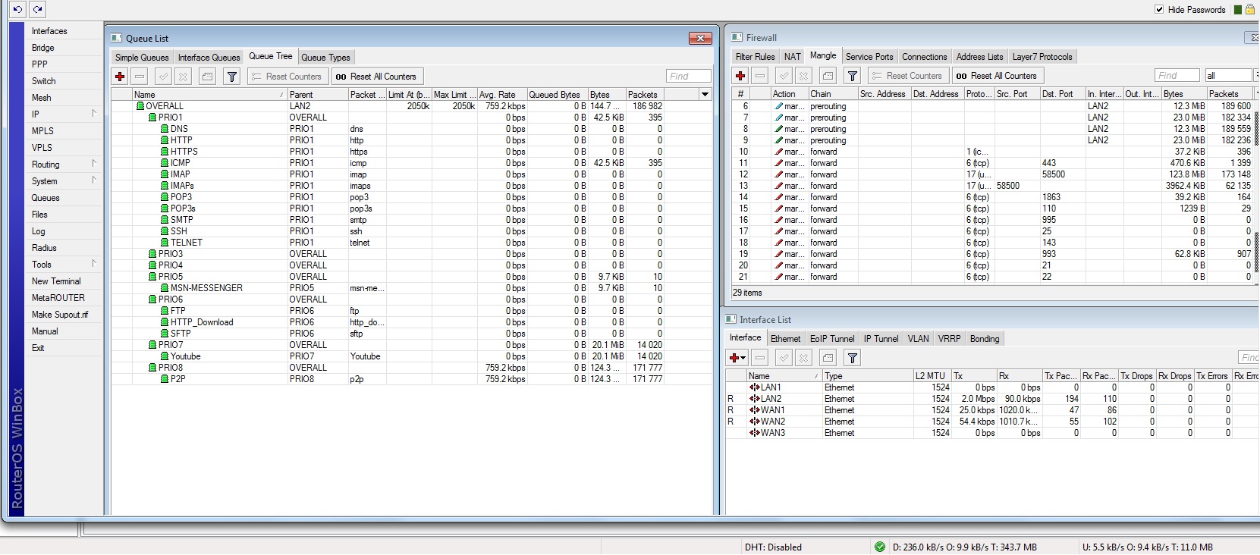Open the NAT tab in Firewall
Viewport: 1260px width, 555px height.
click(792, 57)
